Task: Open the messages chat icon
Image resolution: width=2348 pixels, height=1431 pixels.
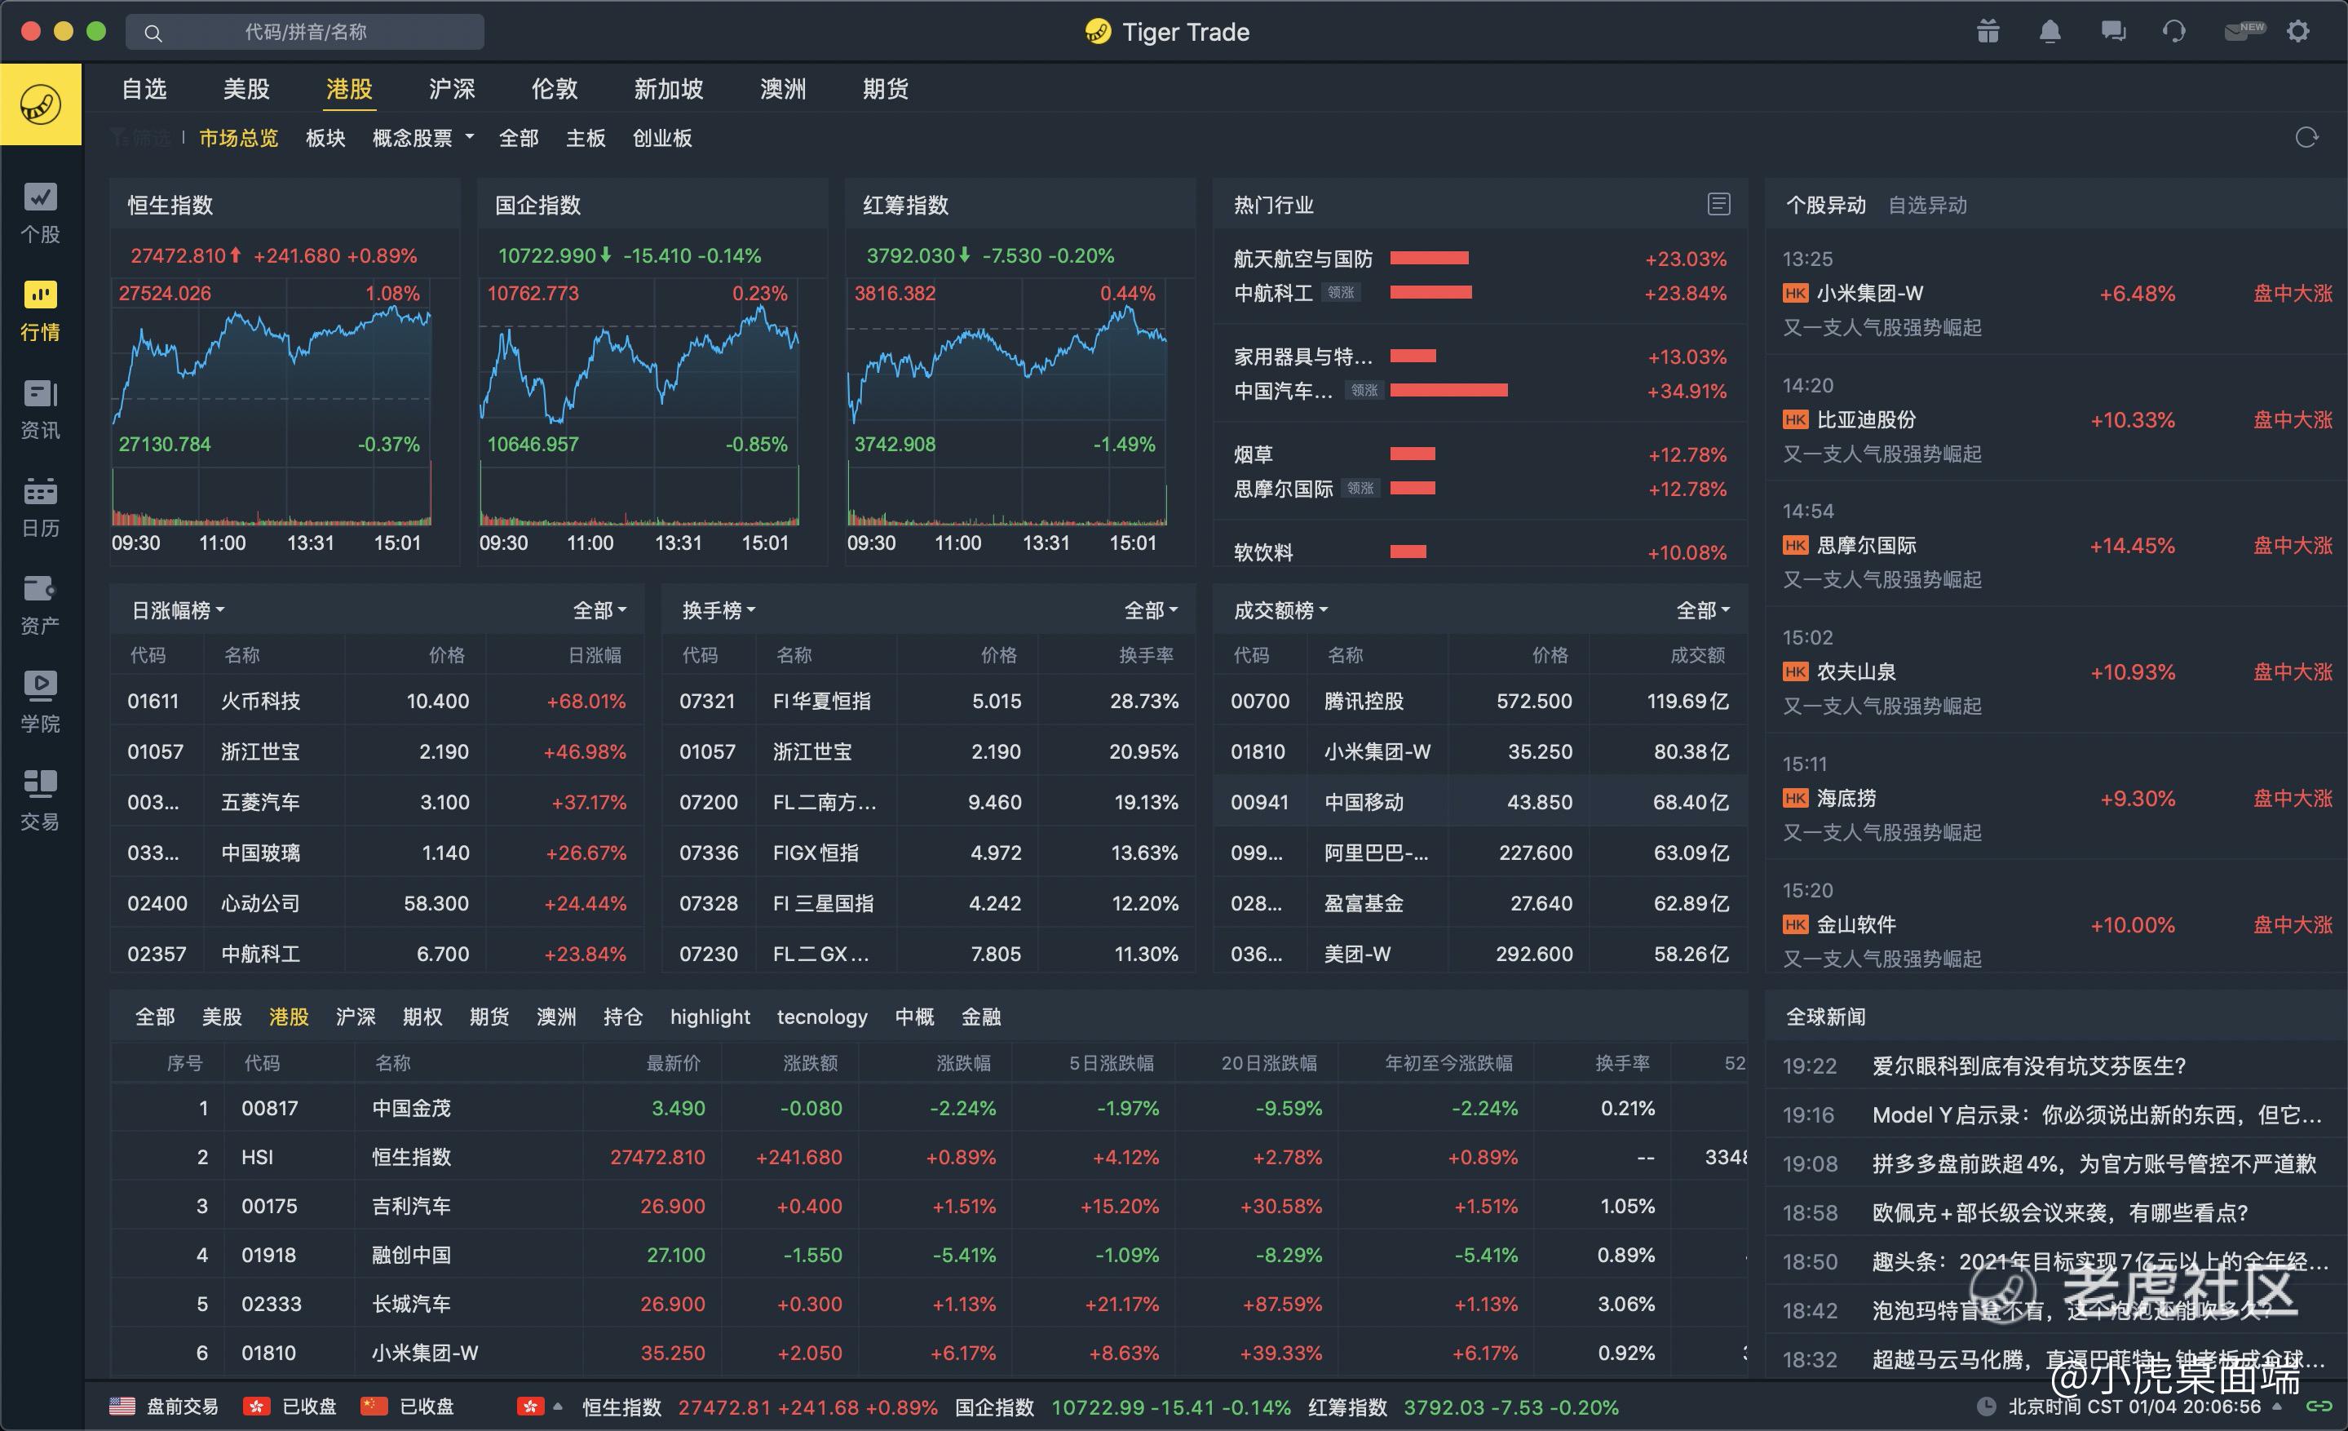Action: (x=2112, y=32)
